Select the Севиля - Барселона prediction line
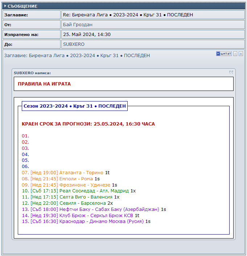The image size is (247, 256). pyautogui.click(x=67, y=203)
